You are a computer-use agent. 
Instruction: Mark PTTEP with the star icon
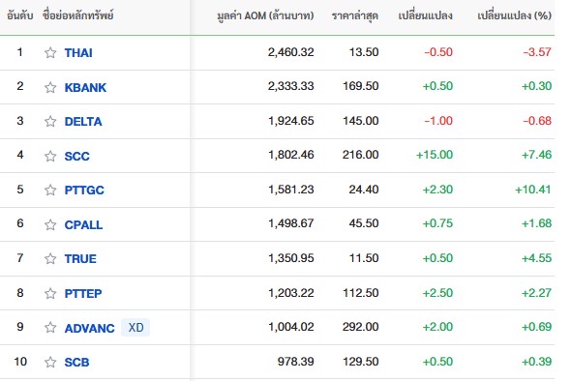[x=50, y=293]
